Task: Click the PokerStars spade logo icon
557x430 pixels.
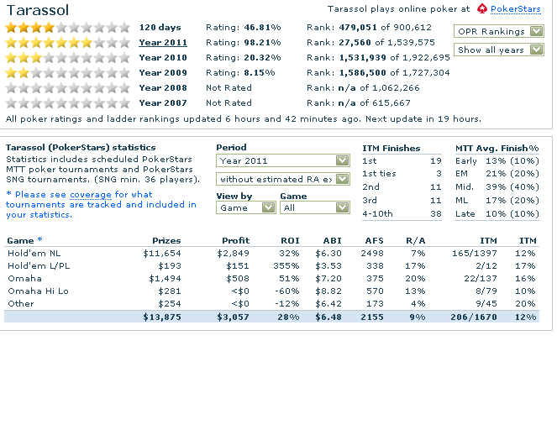Action: (482, 8)
